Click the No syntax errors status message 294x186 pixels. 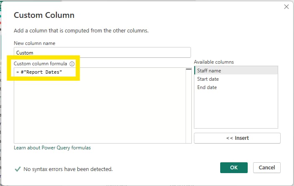(68, 169)
